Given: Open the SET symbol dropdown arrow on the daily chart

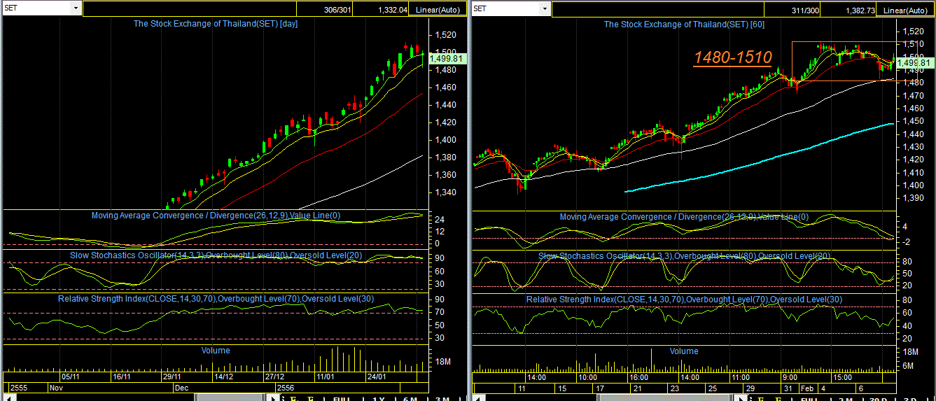Looking at the screenshot, I should tap(76, 9).
